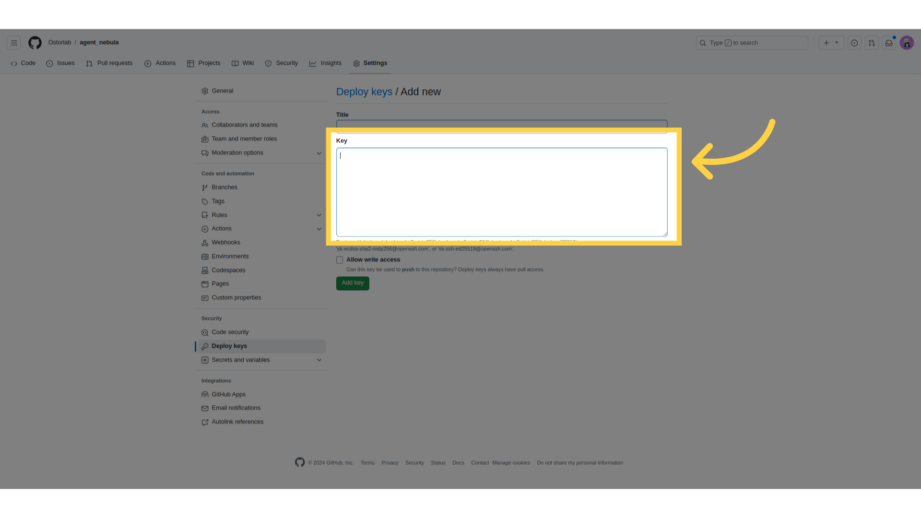The width and height of the screenshot is (921, 518).
Task: Enable the Allow write access checkbox
Action: click(340, 260)
